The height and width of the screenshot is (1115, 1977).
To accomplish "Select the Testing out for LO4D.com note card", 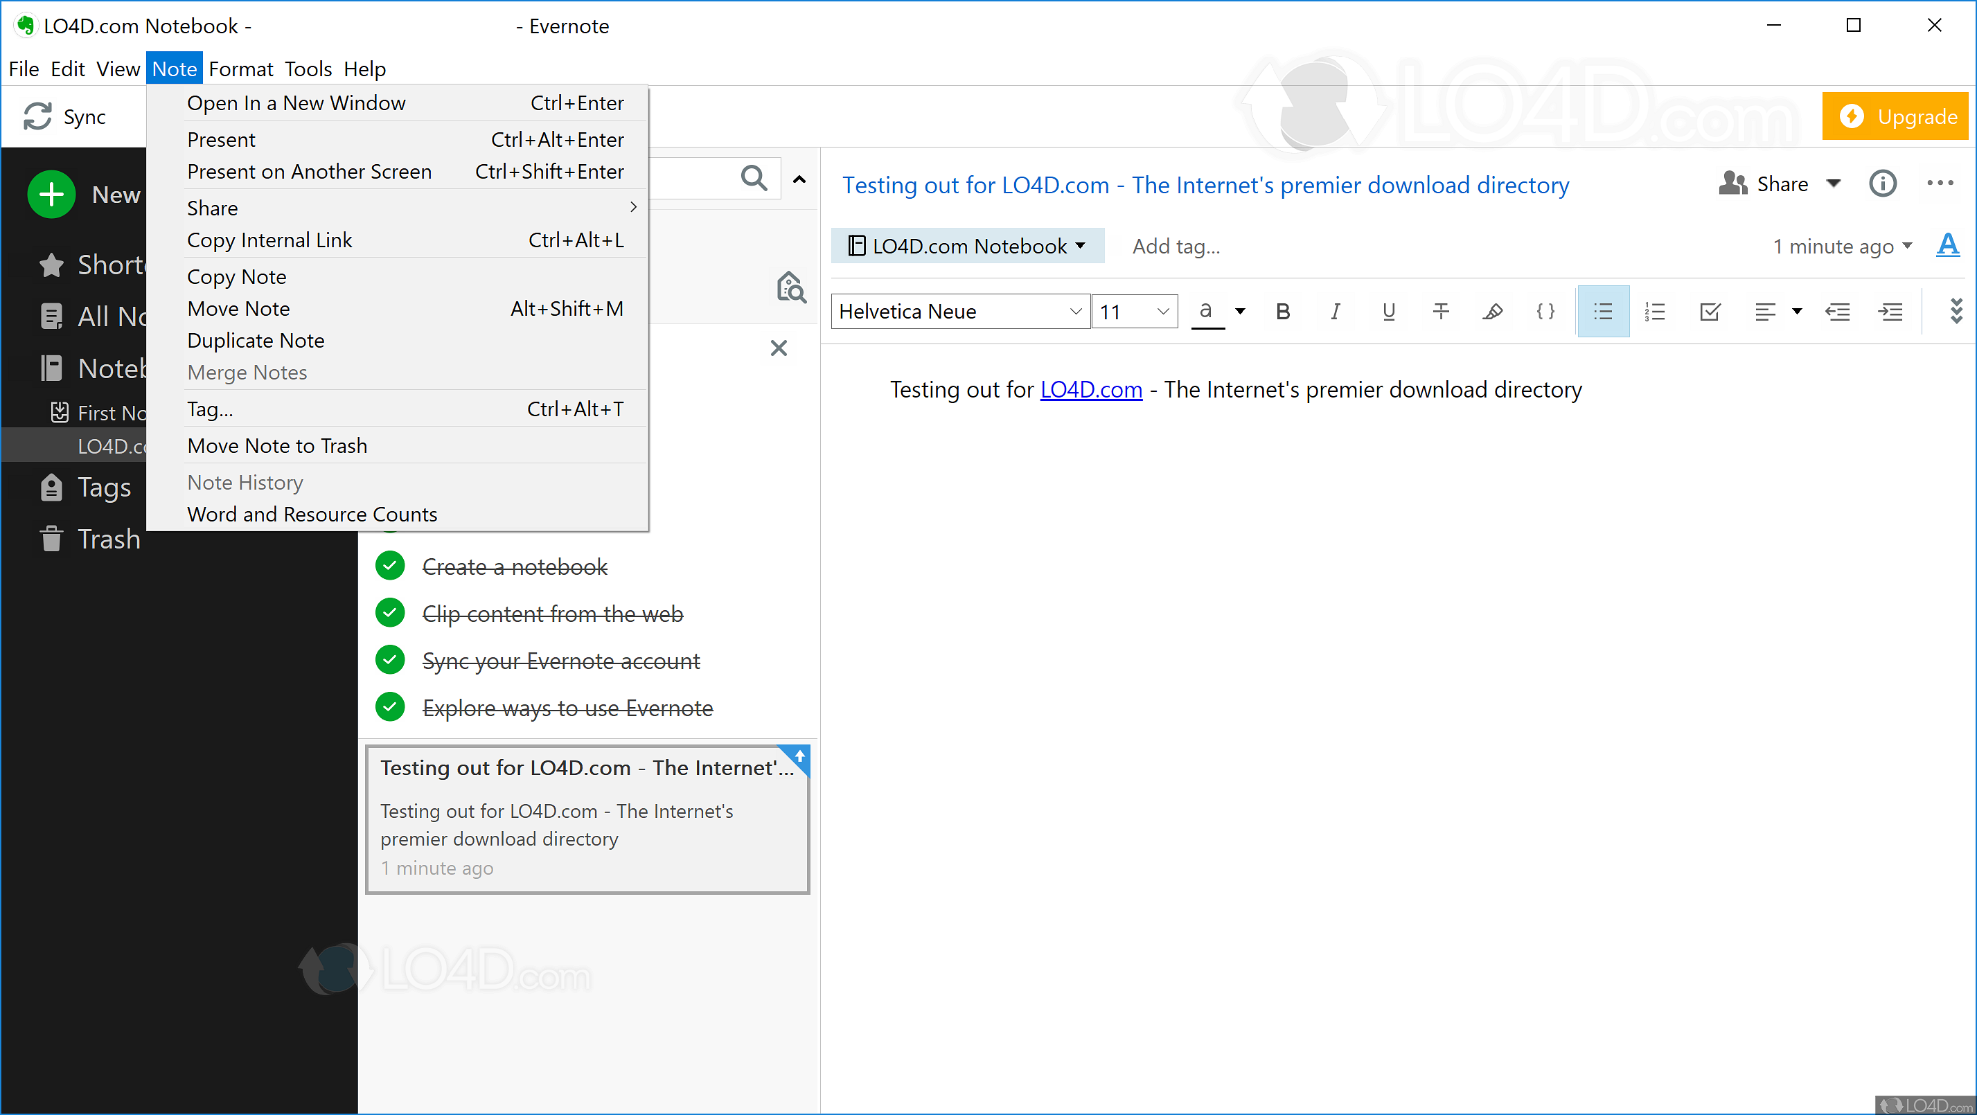I will pos(588,819).
